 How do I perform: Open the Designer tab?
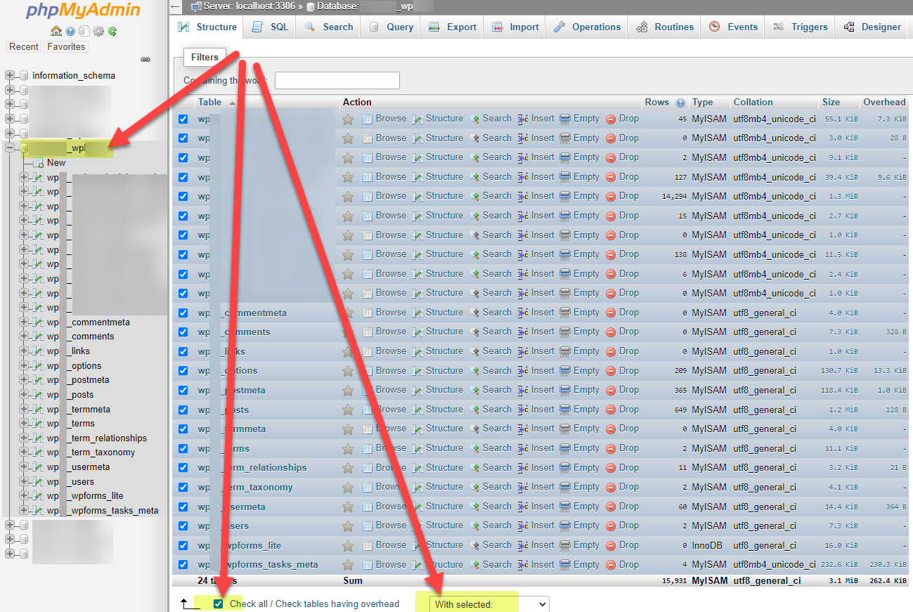click(872, 27)
